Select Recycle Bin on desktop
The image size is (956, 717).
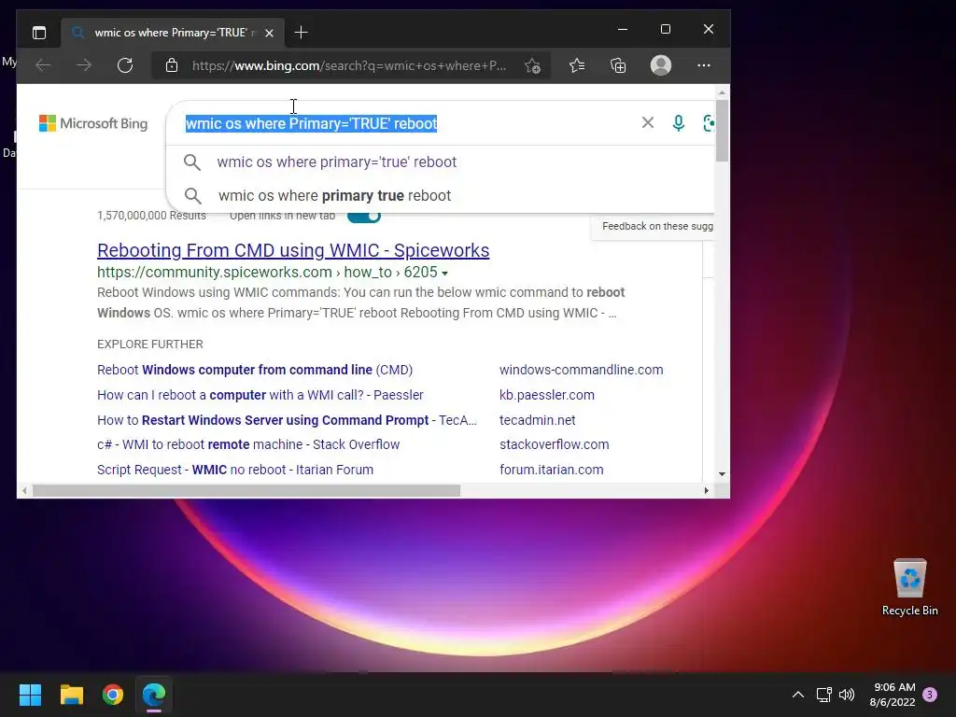(909, 587)
